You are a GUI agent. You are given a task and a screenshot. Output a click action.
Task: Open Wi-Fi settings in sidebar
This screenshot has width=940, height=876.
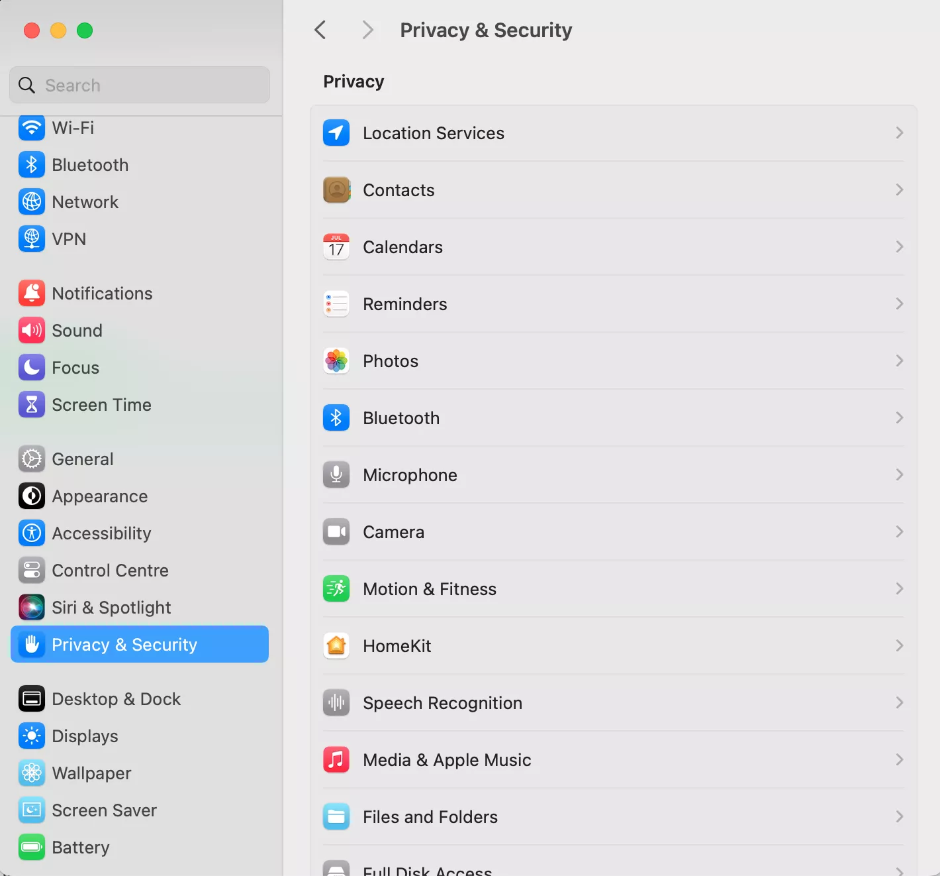tap(73, 128)
